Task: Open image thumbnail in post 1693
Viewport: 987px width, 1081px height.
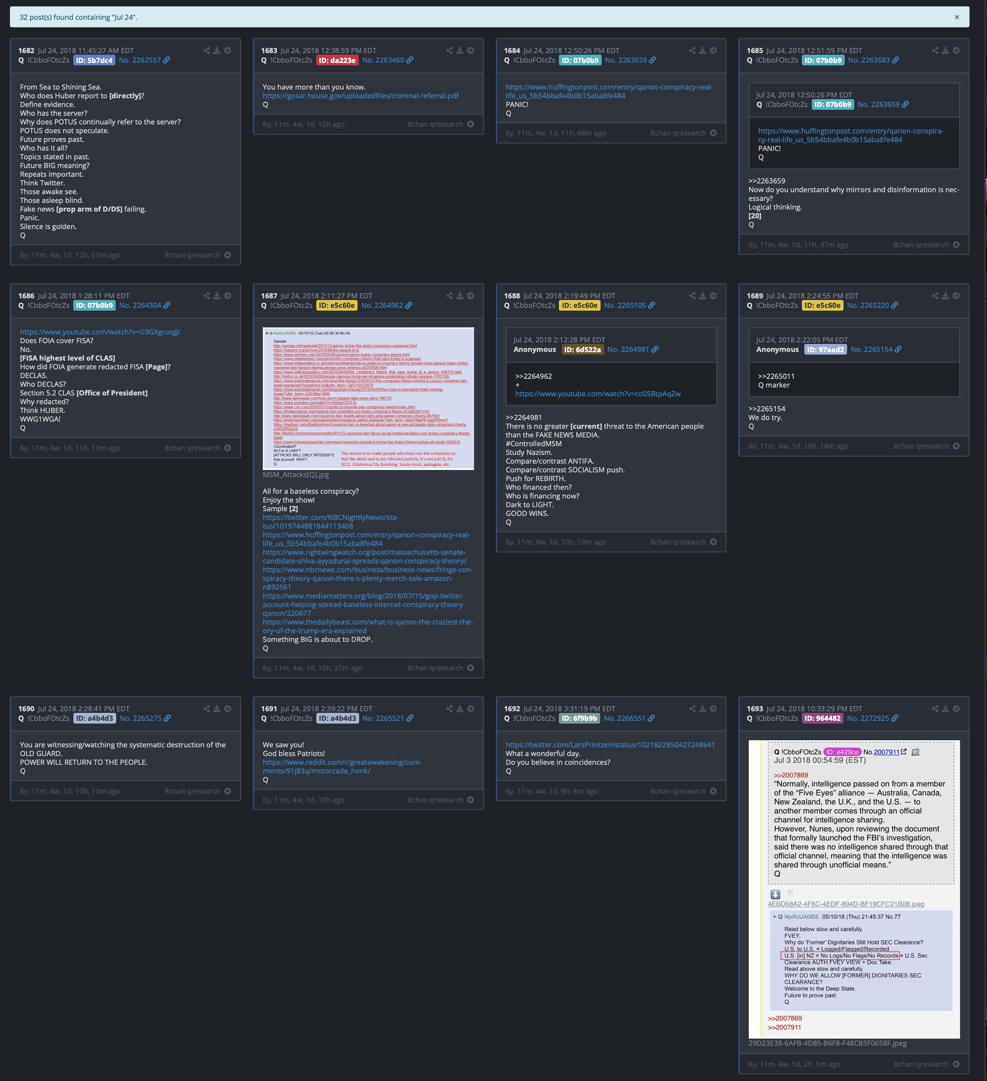Action: click(854, 889)
